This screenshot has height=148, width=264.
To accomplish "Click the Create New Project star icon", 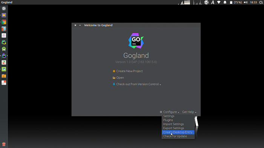I will tap(114, 71).
